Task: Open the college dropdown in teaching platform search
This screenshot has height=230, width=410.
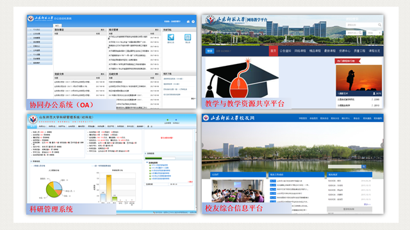Action: [374, 33]
